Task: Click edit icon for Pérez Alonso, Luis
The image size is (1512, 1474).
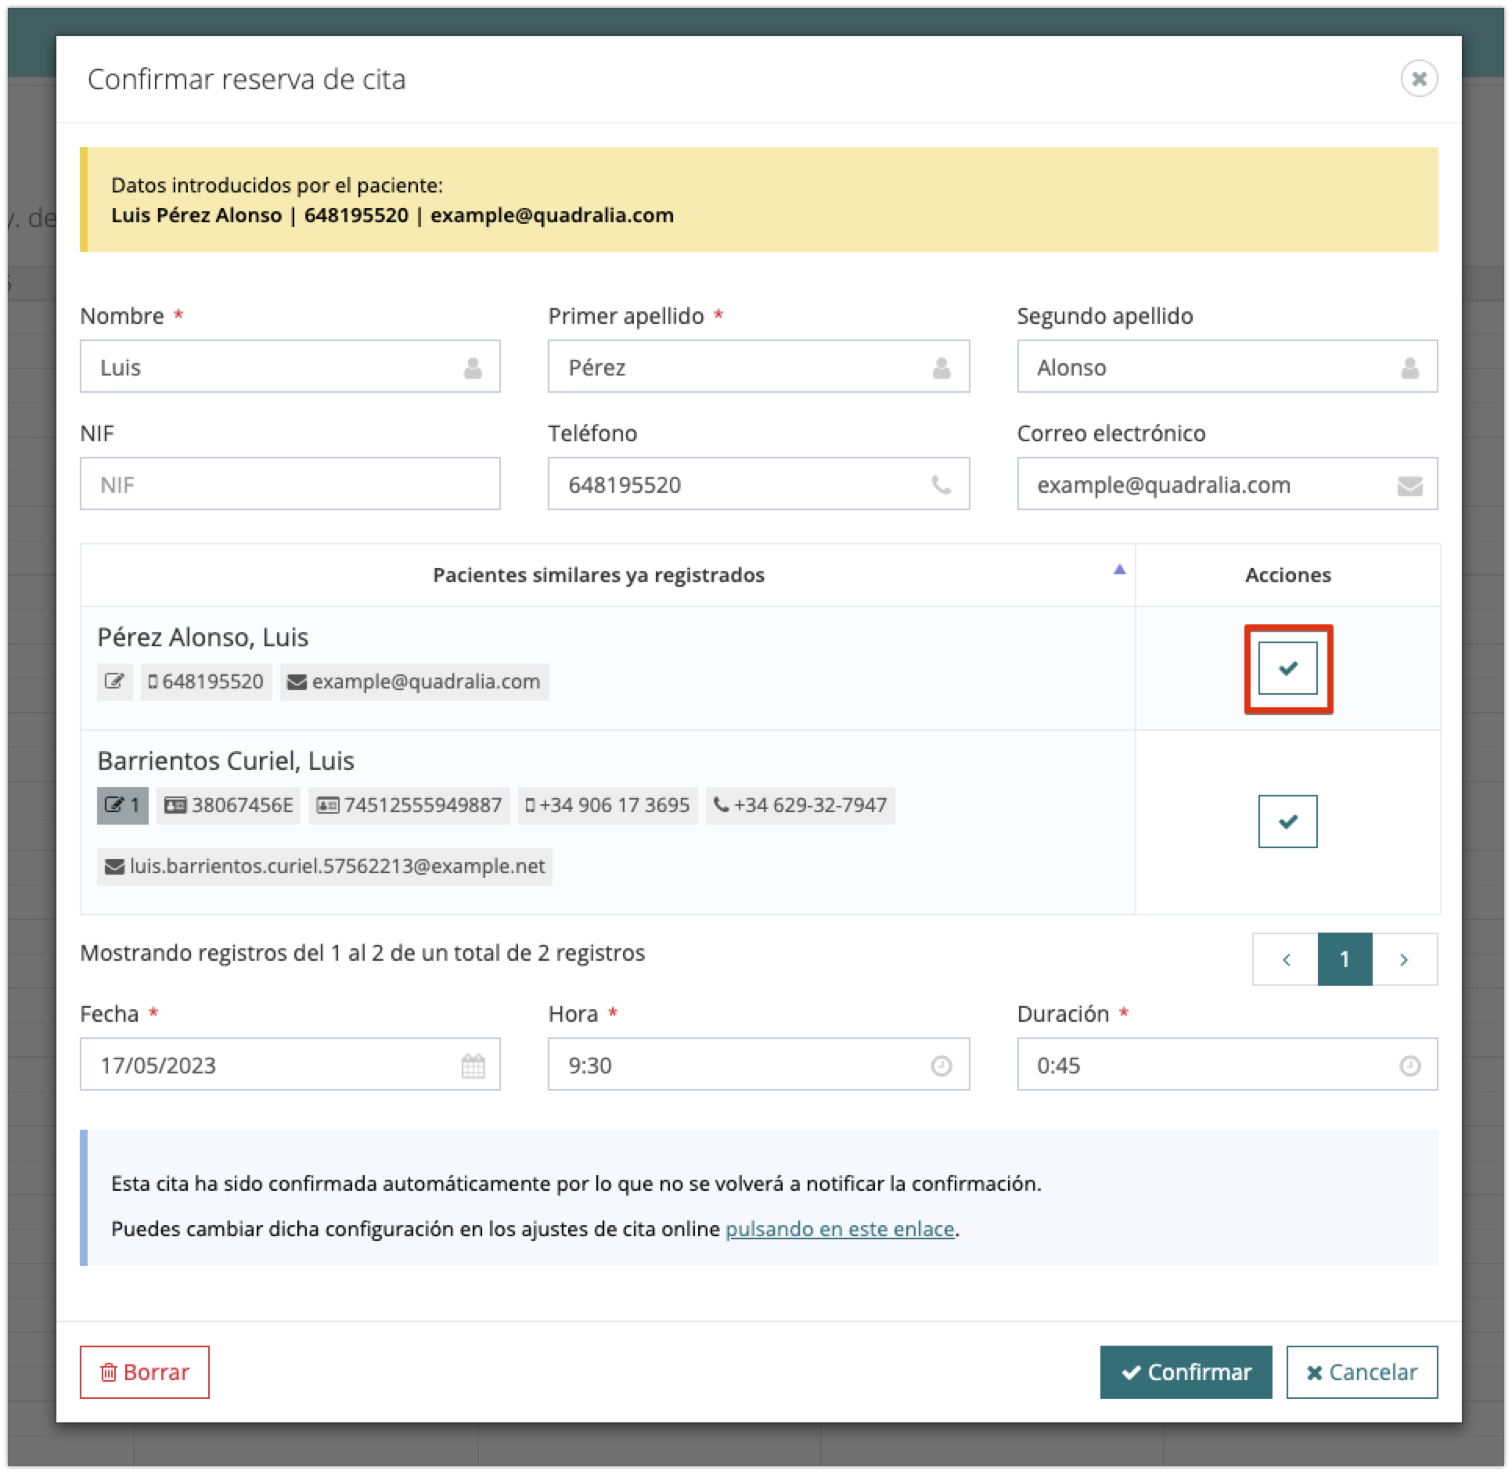Action: click(114, 681)
